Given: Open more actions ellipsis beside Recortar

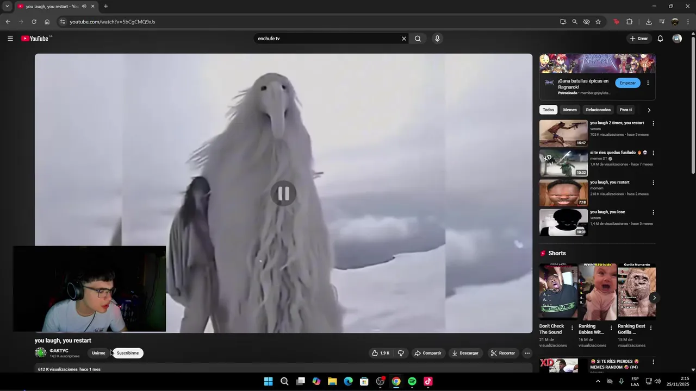Looking at the screenshot, I should (x=527, y=353).
